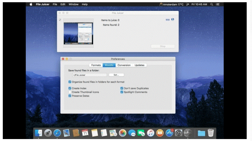Open the File Juicer swirl icon in Dock
The height and width of the screenshot is (141, 252).
pos(188,133)
